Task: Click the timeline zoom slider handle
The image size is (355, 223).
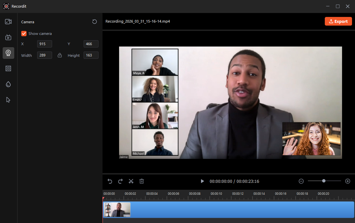Action: click(324, 181)
